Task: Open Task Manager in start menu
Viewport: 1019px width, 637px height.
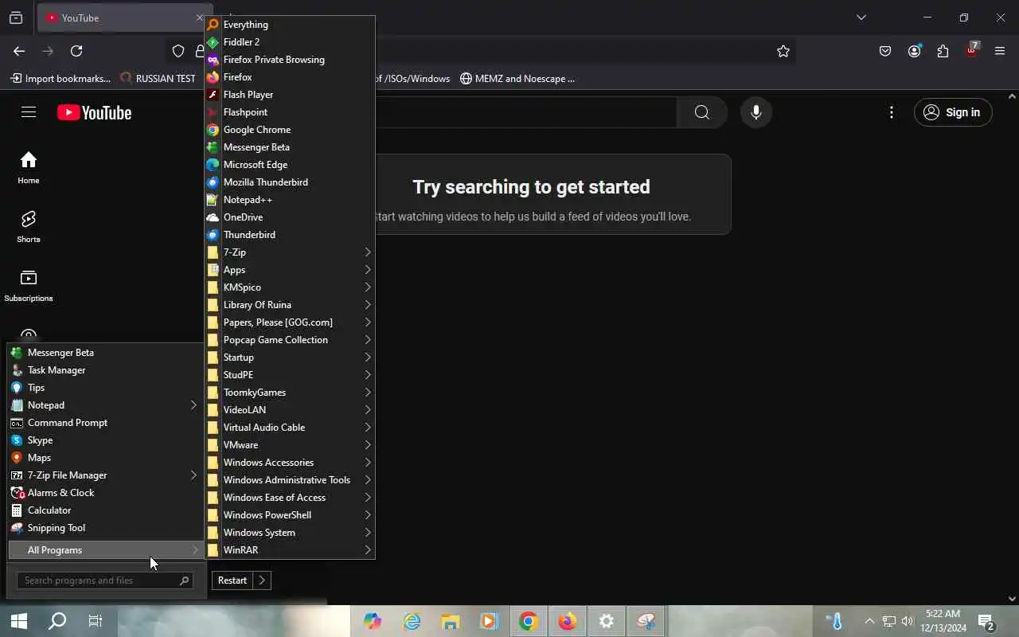Action: [x=106, y=370]
